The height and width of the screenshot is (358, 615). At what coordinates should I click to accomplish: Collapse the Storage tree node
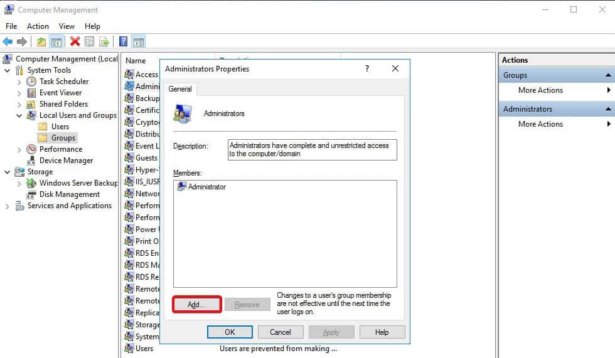click(x=8, y=172)
